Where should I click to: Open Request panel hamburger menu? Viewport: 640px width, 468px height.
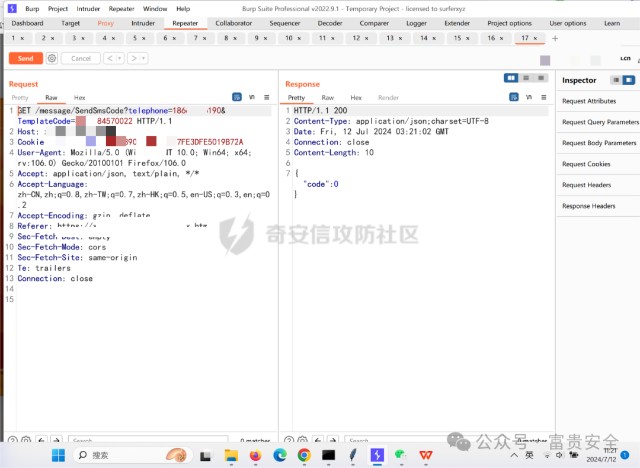click(267, 97)
